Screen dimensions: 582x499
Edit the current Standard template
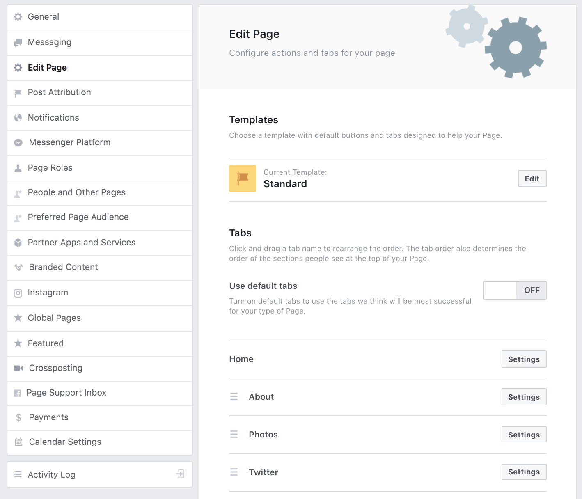[532, 179]
